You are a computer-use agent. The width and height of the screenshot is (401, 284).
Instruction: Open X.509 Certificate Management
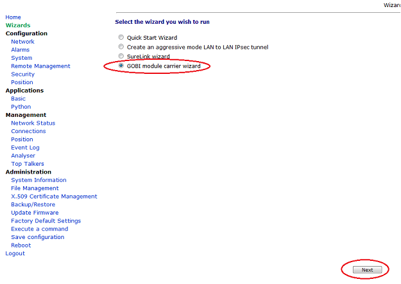tap(54, 197)
